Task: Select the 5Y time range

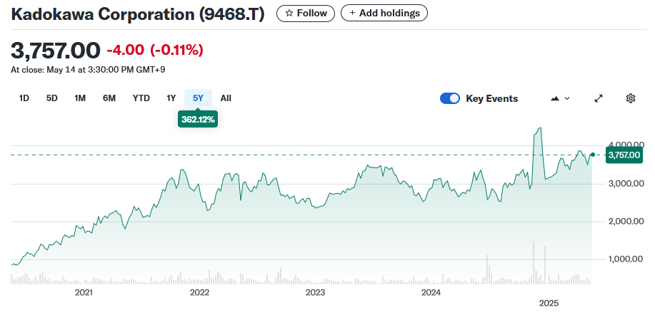Action: 198,98
